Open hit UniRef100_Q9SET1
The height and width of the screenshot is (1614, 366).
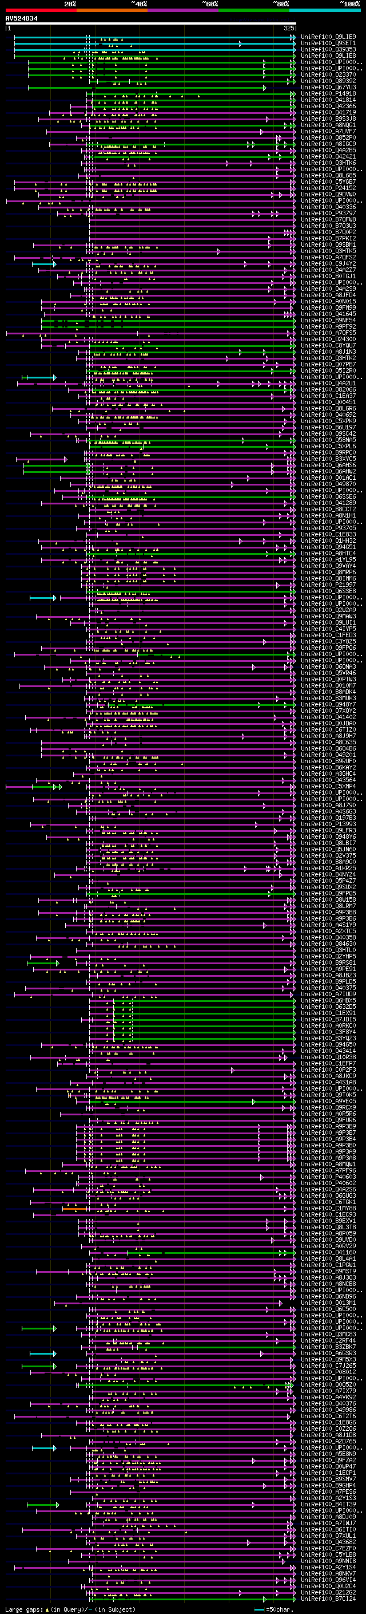[x=328, y=44]
